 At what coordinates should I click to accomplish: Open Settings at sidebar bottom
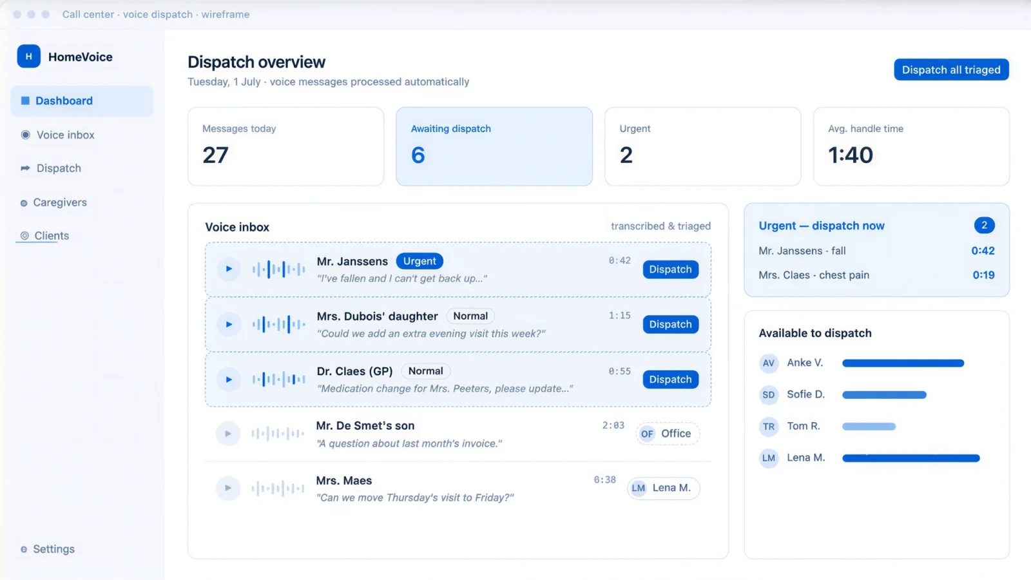[53, 549]
